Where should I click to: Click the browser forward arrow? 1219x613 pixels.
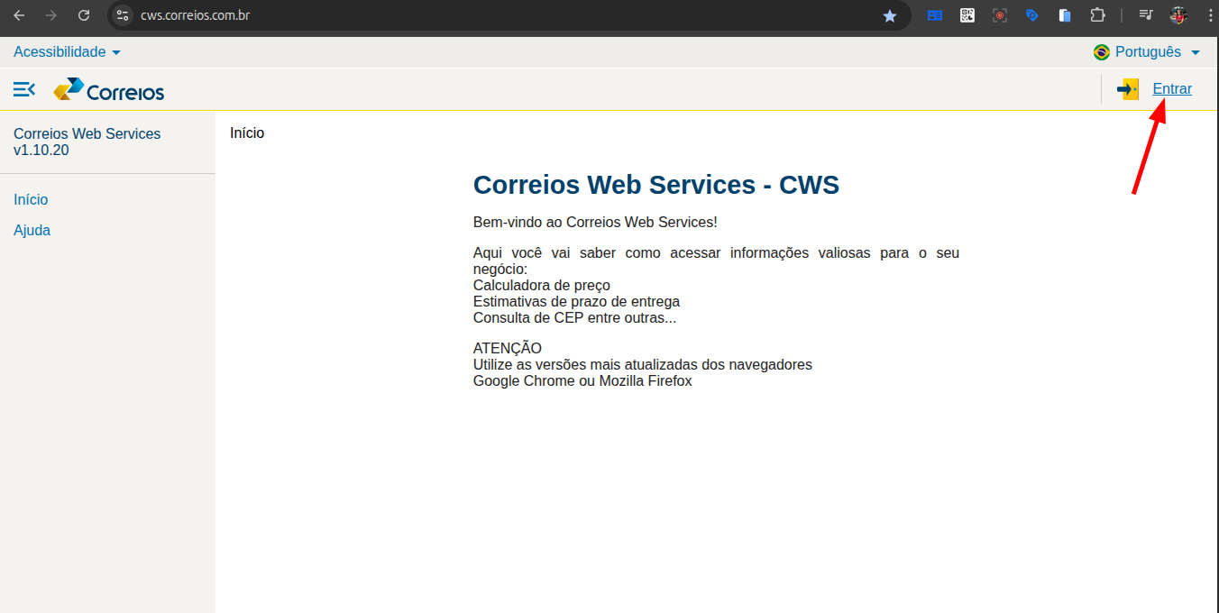51,15
